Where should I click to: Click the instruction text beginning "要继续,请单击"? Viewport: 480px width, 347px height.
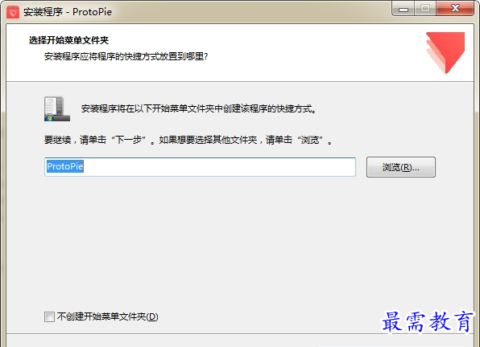tap(188, 140)
